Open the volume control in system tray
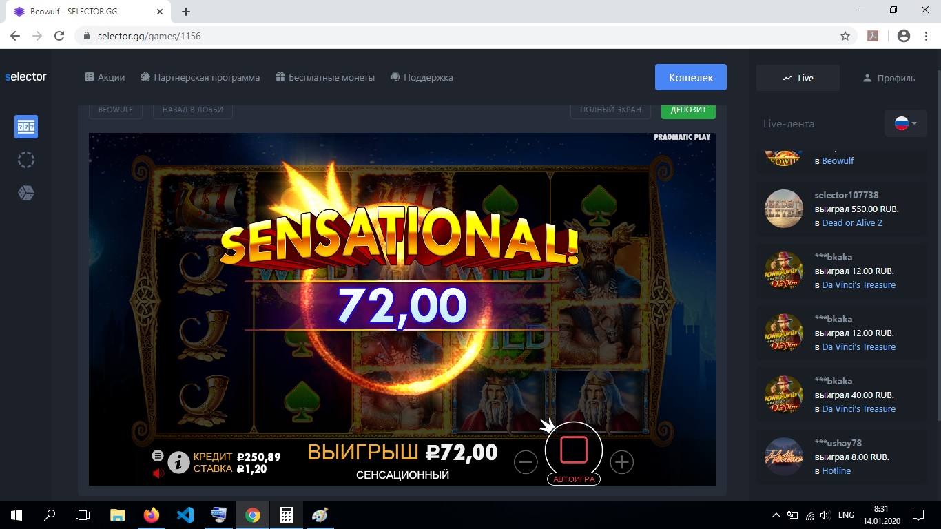941x529 pixels. point(826,515)
